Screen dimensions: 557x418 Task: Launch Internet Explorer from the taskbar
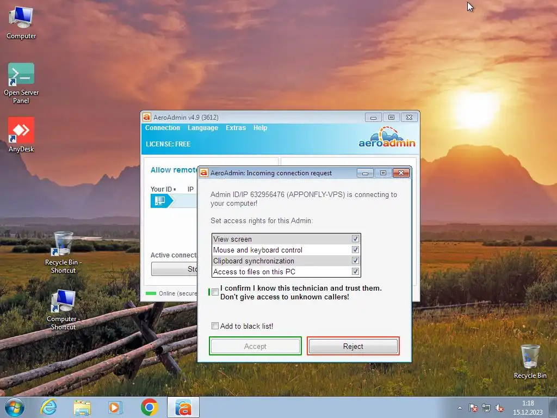pyautogui.click(x=48, y=407)
